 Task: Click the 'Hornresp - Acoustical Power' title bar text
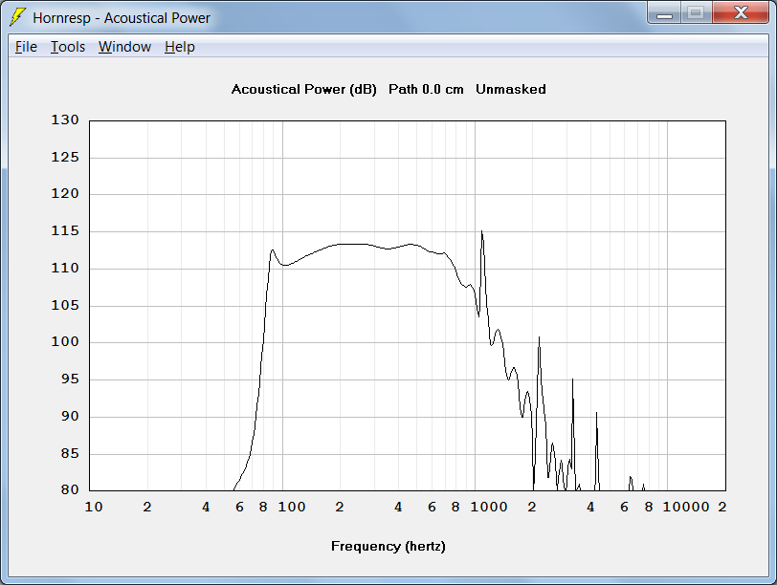[x=122, y=18]
